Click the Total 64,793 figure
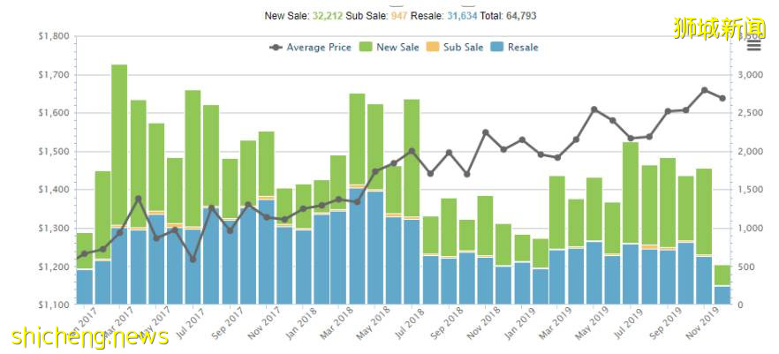This screenshot has height=354, width=779. click(517, 16)
